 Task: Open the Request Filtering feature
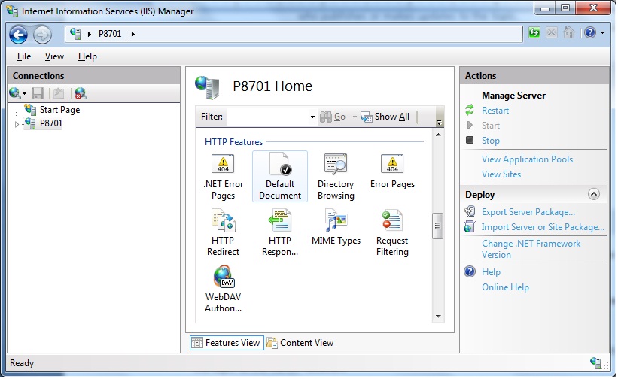(x=392, y=232)
